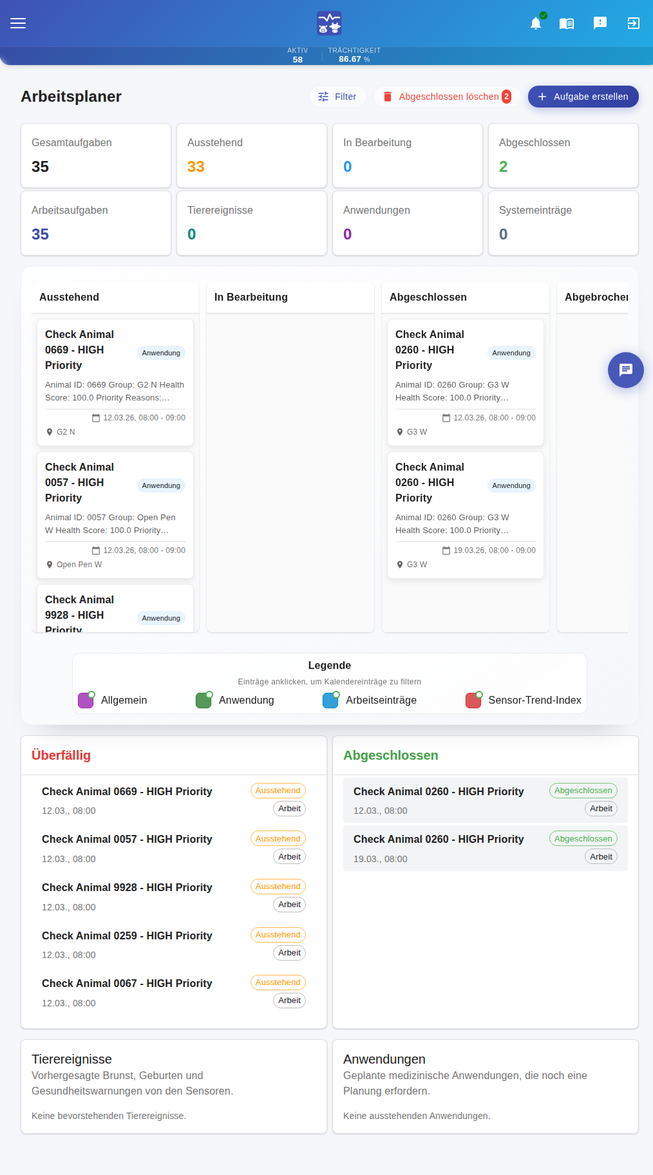The height and width of the screenshot is (1175, 653).
Task: Click Anwendung chip on Animal 0669 card
Action: click(161, 353)
